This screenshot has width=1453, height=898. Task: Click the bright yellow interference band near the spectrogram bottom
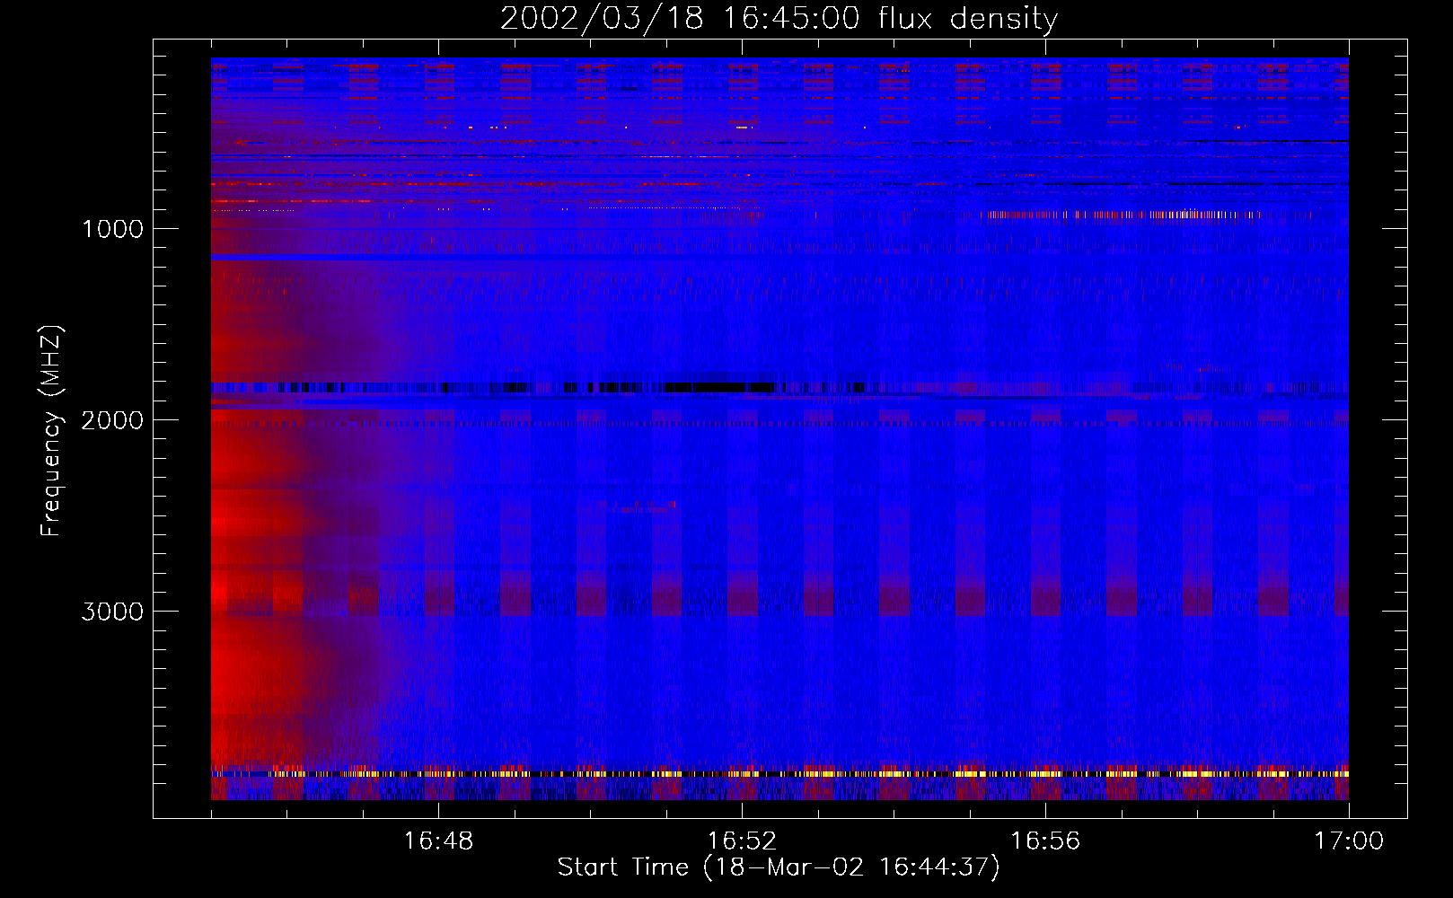(779, 773)
